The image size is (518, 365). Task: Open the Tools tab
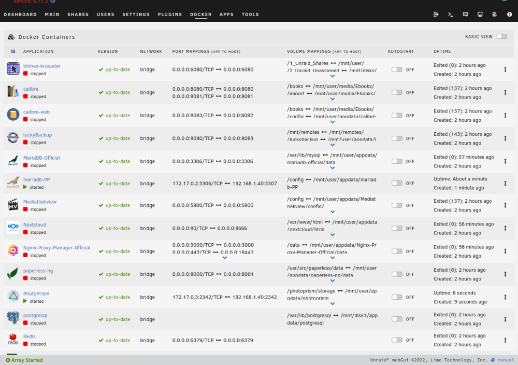tap(250, 14)
